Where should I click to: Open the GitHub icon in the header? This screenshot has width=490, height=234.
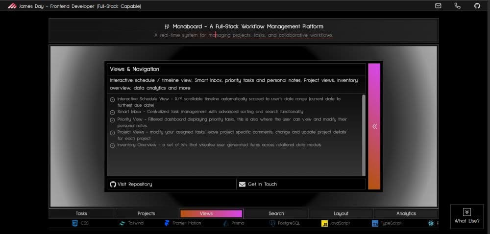pos(477,5)
